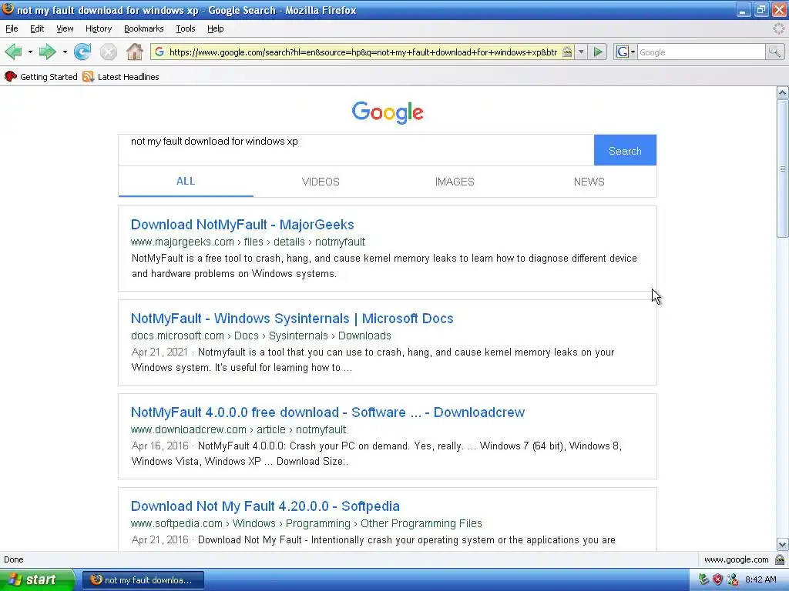This screenshot has width=789, height=591.
Task: Click the vertical scrollbar down arrow
Action: (783, 545)
